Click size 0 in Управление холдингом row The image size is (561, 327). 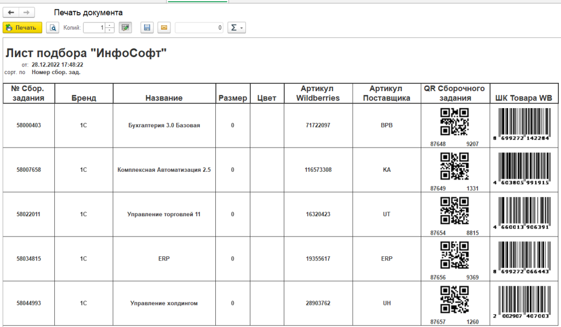click(x=232, y=303)
